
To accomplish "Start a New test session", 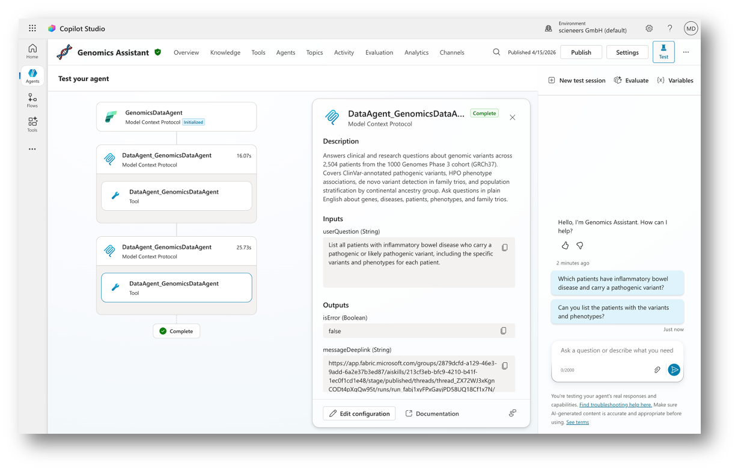I will click(x=577, y=81).
